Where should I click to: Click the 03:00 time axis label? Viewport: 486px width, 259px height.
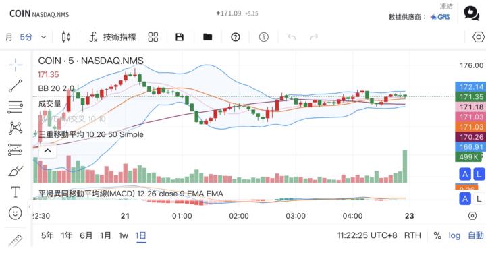[x=296, y=216]
